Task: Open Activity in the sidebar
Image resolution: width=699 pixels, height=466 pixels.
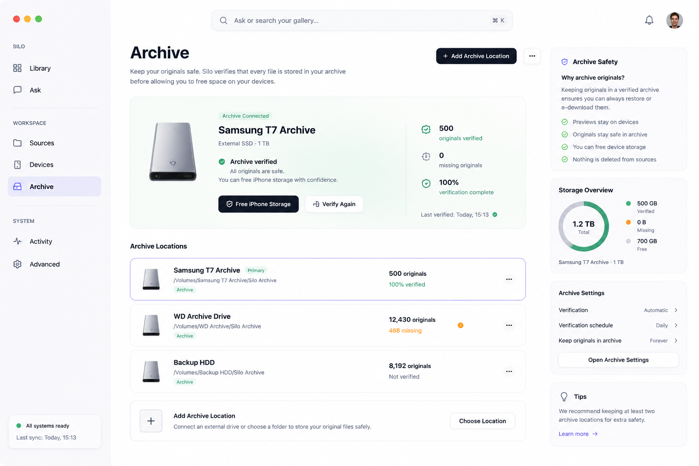Action: (x=55, y=241)
